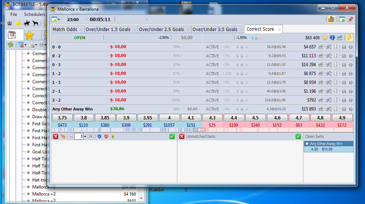Open the gray circle status dropdown
This screenshot has height=204, width=365.
coord(43,45)
